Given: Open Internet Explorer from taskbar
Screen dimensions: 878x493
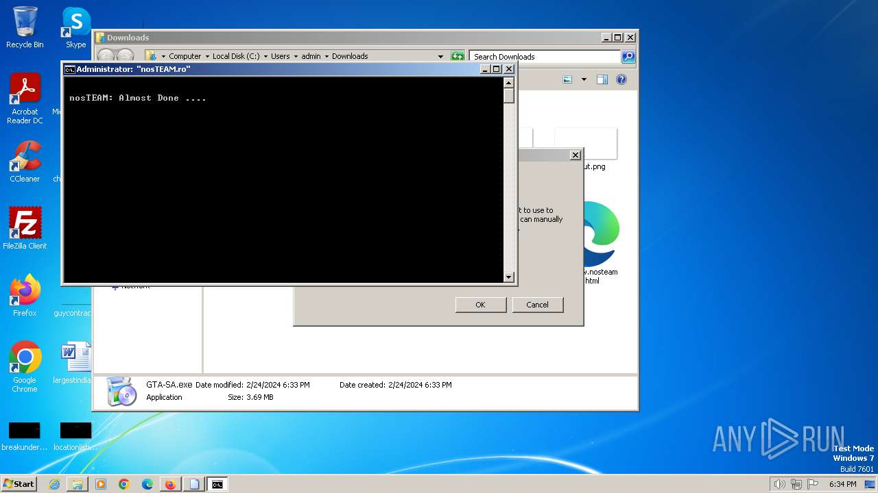Looking at the screenshot, I should (x=54, y=484).
